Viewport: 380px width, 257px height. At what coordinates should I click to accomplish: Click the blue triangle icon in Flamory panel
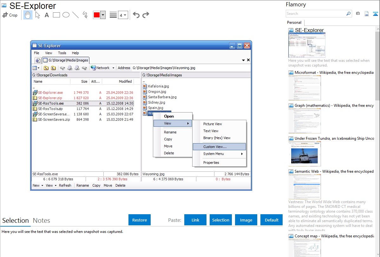click(375, 14)
